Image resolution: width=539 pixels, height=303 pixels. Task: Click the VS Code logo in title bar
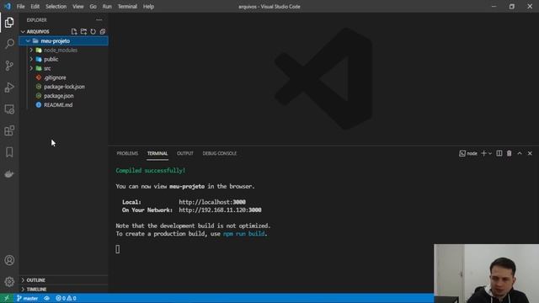click(x=8, y=6)
